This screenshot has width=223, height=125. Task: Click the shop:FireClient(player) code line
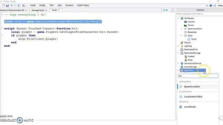tap(38, 39)
